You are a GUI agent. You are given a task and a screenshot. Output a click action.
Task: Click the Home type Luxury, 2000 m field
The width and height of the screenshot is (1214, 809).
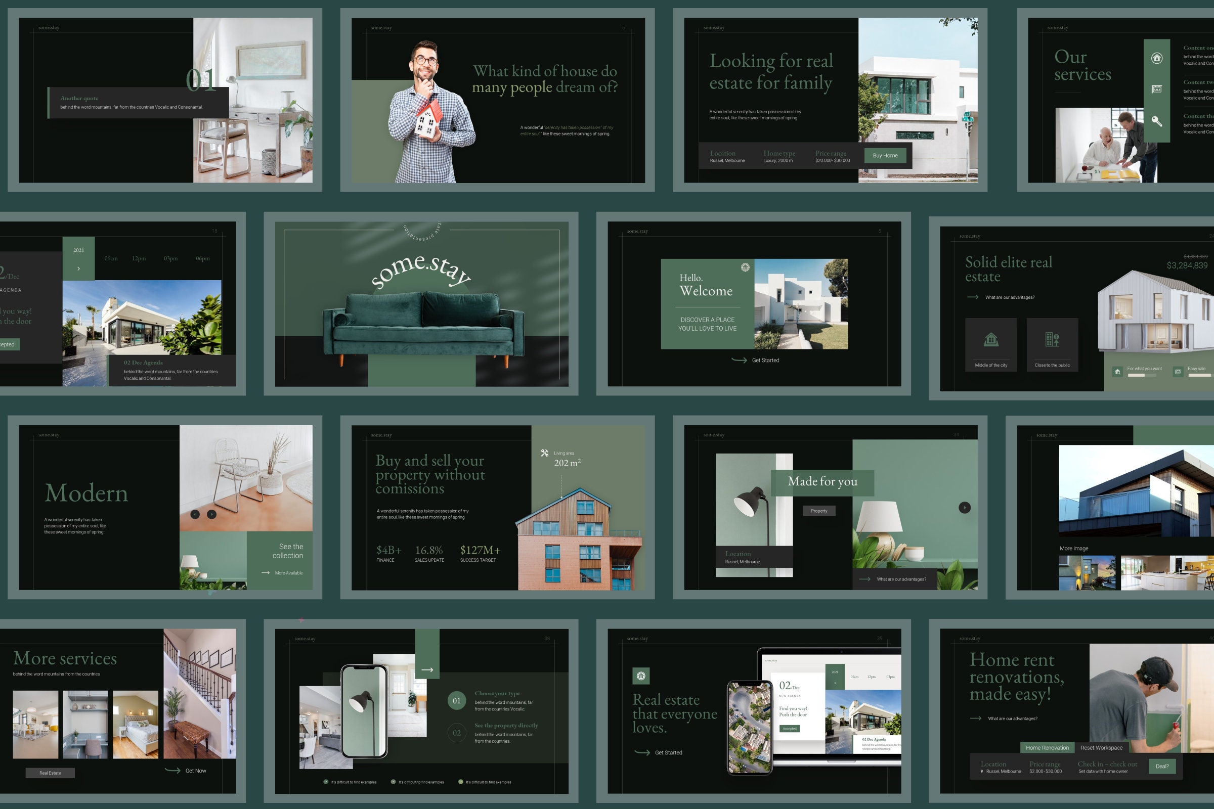tap(779, 156)
